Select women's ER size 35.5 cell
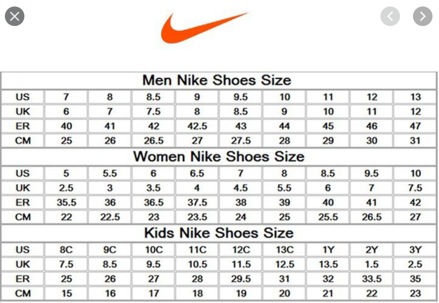The image size is (439, 303). point(66,202)
